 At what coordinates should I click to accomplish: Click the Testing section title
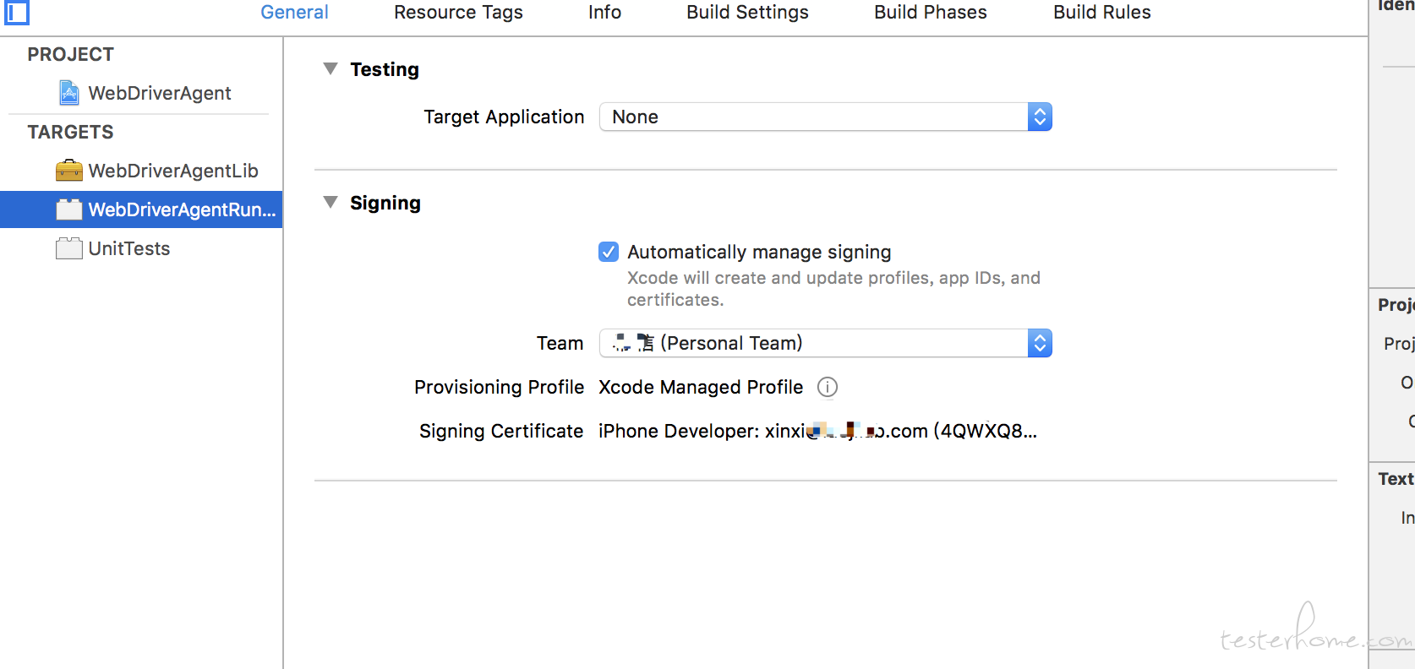(x=385, y=69)
